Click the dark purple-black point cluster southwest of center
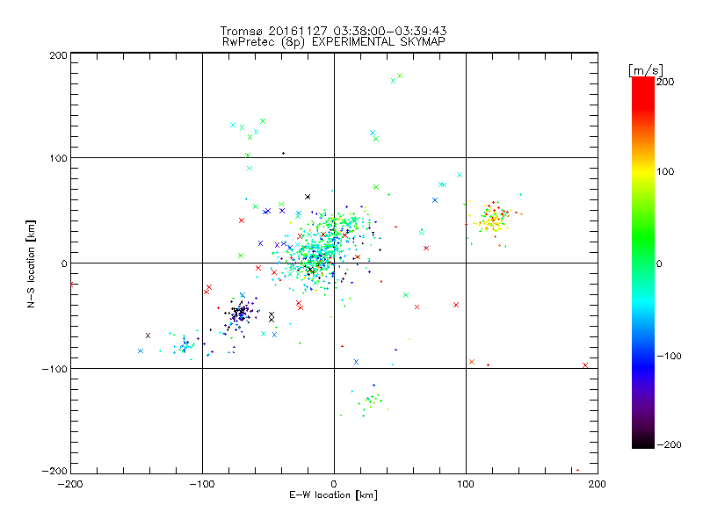The image size is (703, 527). click(x=240, y=313)
